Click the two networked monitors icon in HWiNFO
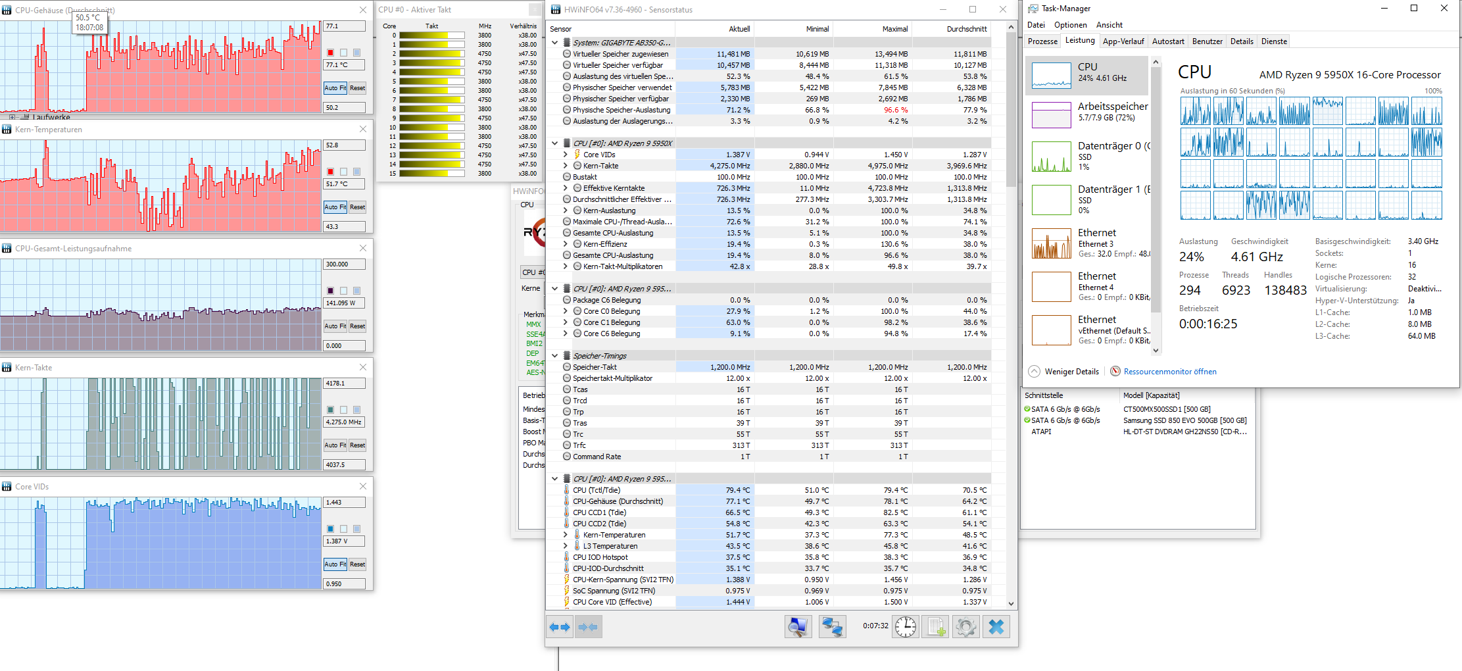Image resolution: width=1462 pixels, height=671 pixels. coord(832,627)
